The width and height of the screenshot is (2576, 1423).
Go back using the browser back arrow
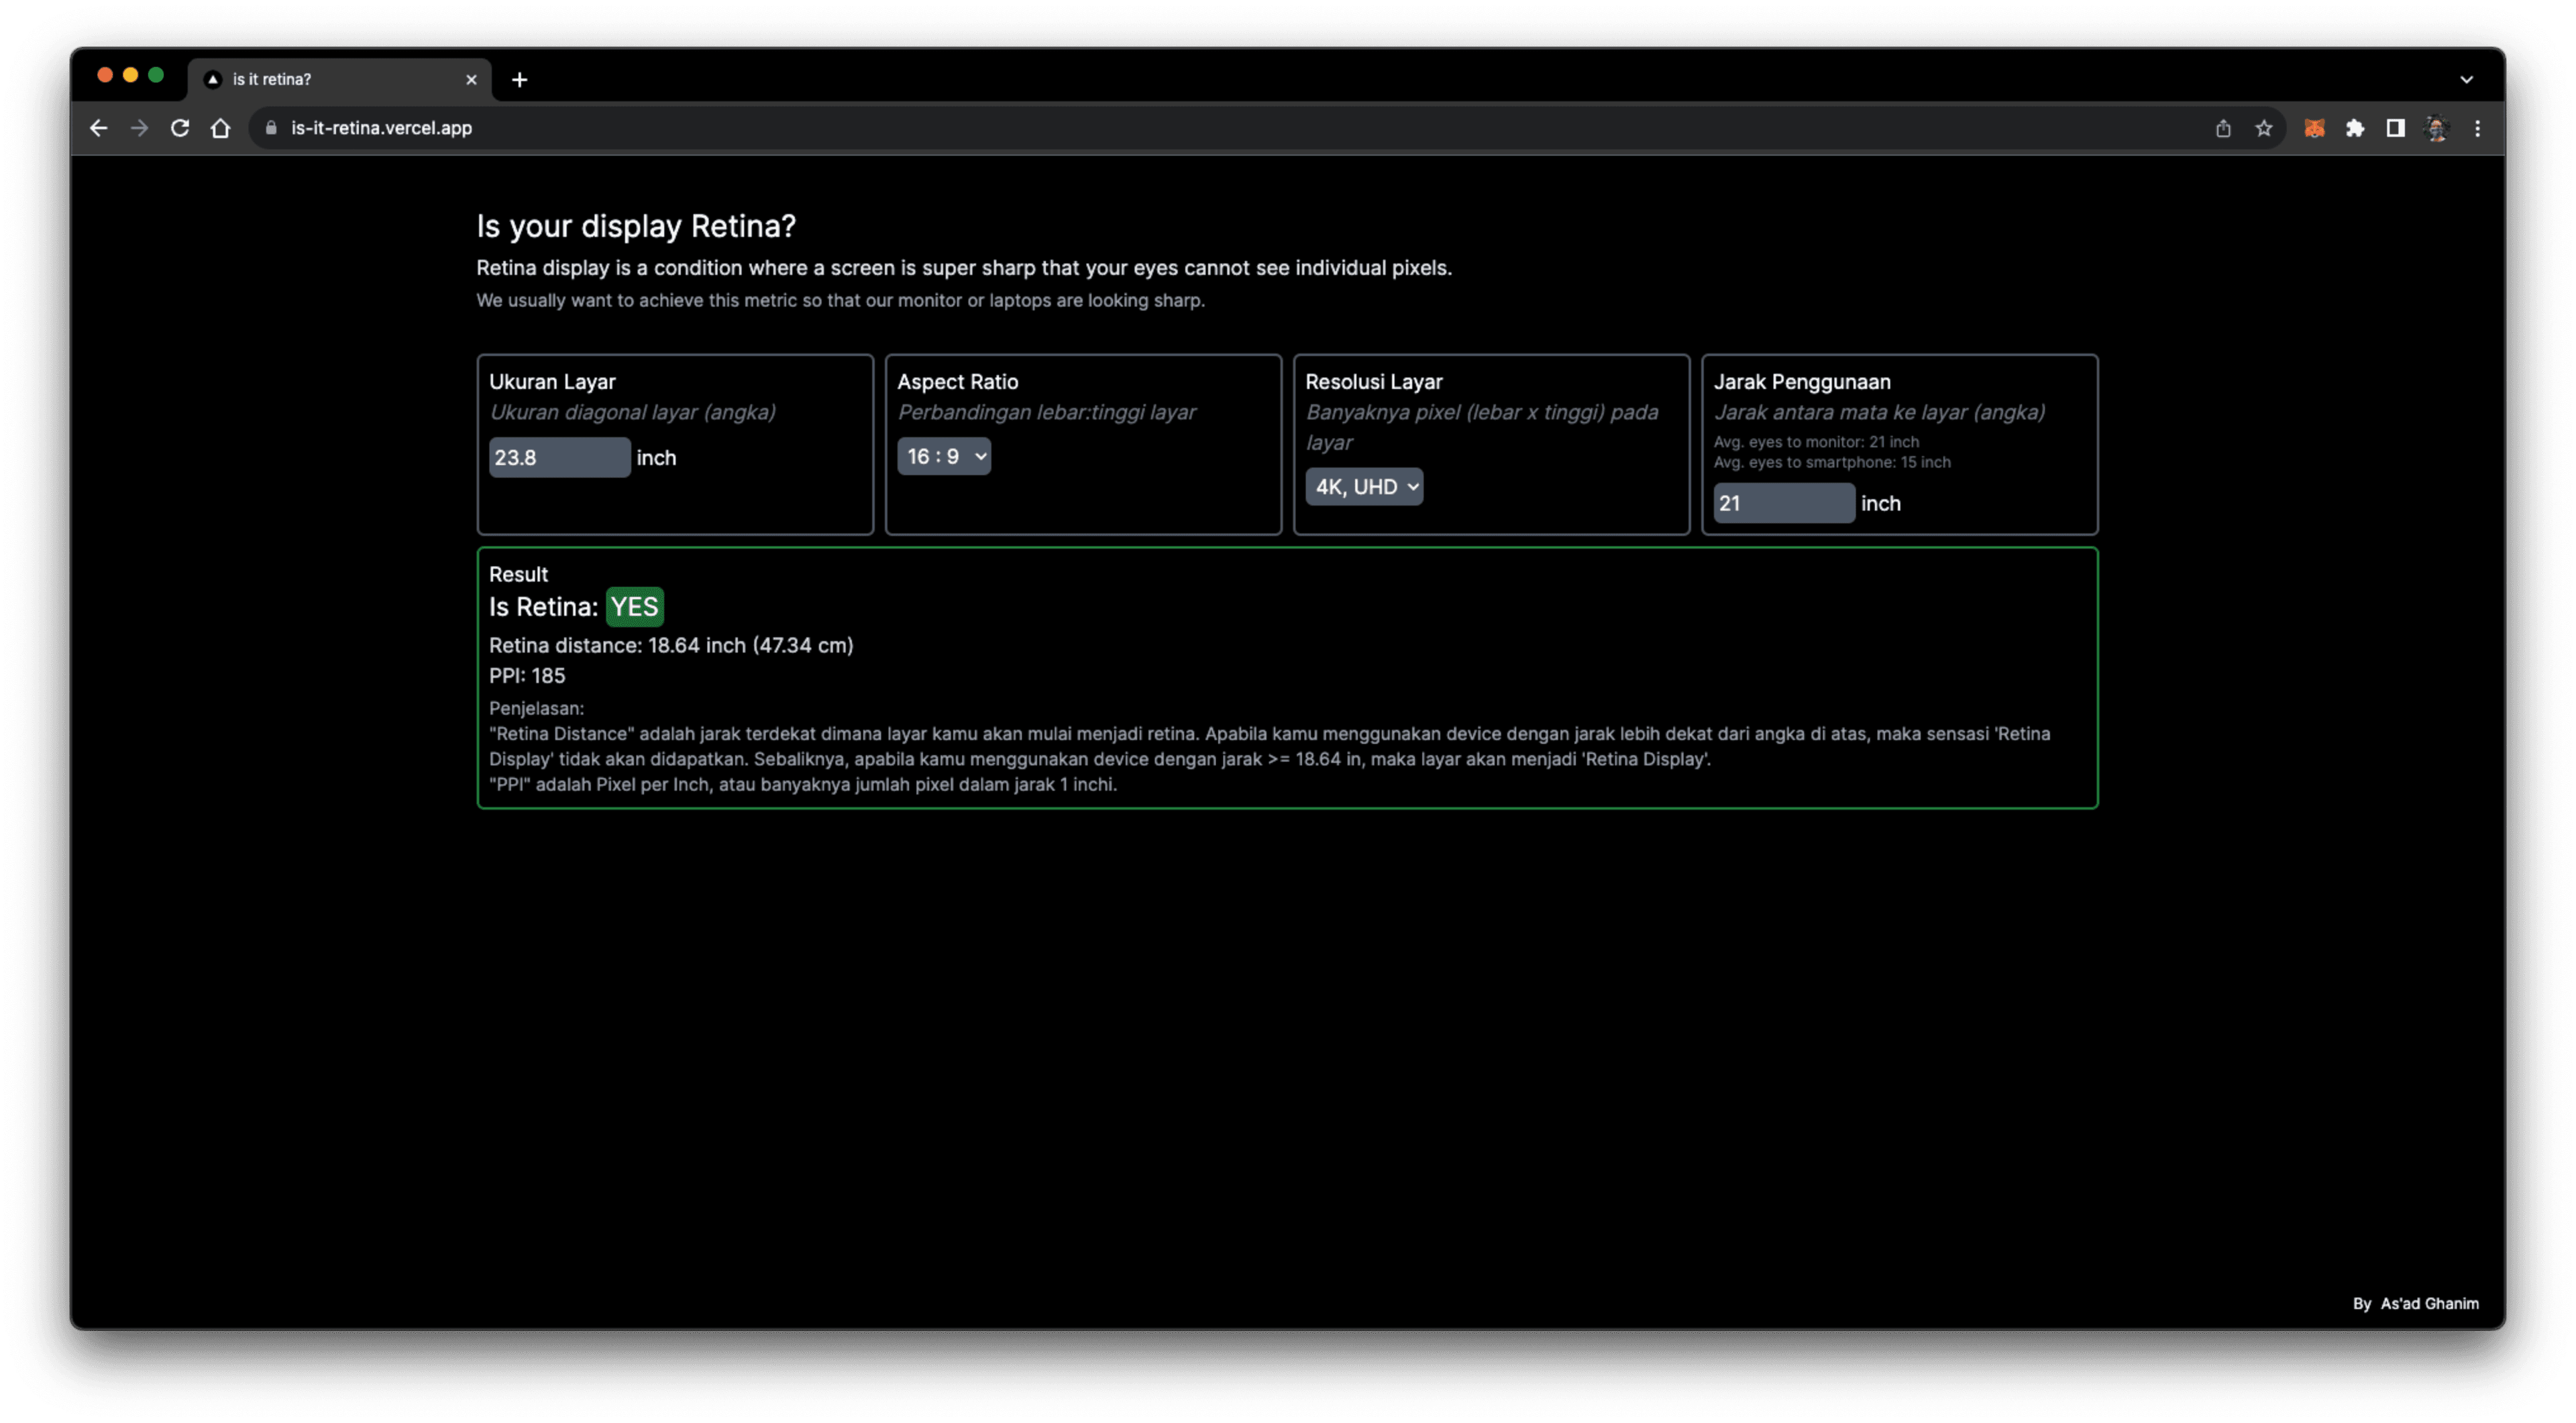click(x=98, y=128)
